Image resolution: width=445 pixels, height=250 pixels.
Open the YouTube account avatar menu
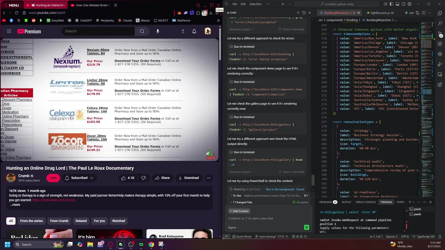pos(208,31)
